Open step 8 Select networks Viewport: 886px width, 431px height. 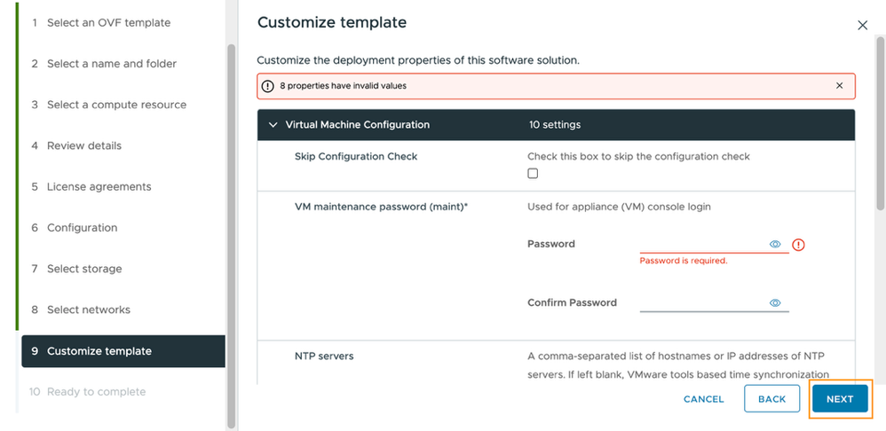pos(88,310)
